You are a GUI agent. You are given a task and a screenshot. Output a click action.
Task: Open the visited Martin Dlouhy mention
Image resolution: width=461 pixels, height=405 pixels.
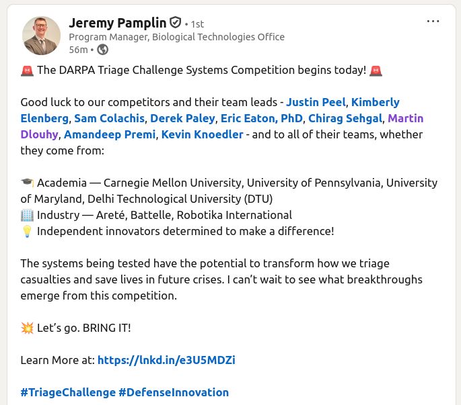pyautogui.click(x=405, y=118)
